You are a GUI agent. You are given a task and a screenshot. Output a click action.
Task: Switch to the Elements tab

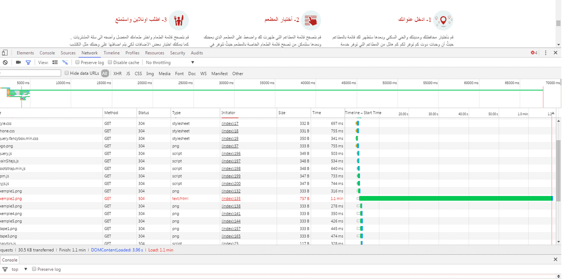click(25, 53)
